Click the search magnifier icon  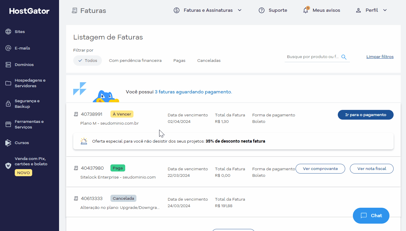(x=344, y=57)
